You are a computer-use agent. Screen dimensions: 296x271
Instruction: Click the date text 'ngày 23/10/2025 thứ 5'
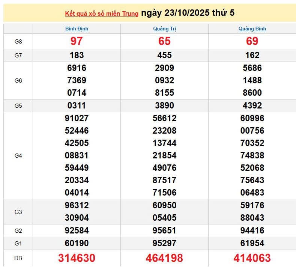(x=188, y=13)
